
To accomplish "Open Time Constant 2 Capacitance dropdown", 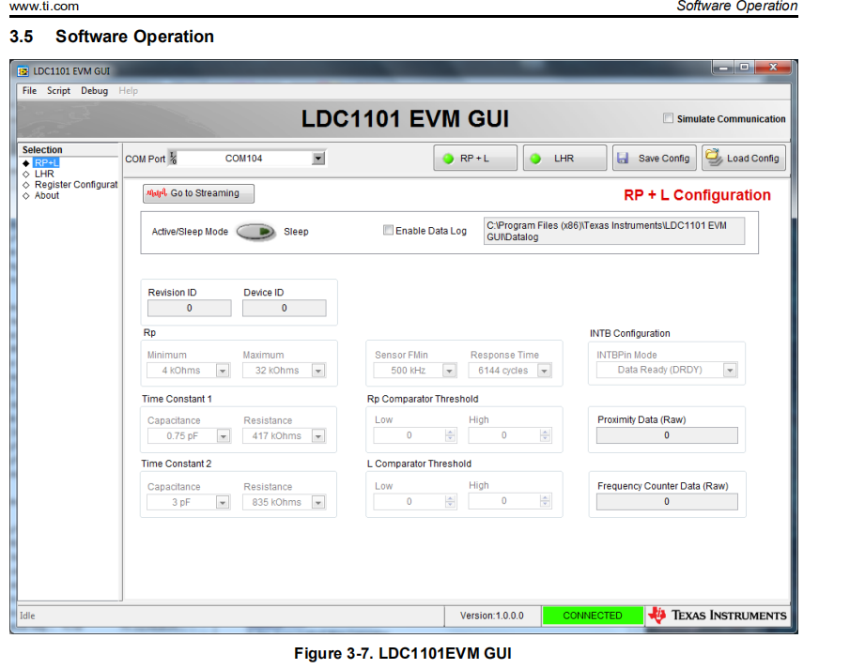I will [223, 503].
